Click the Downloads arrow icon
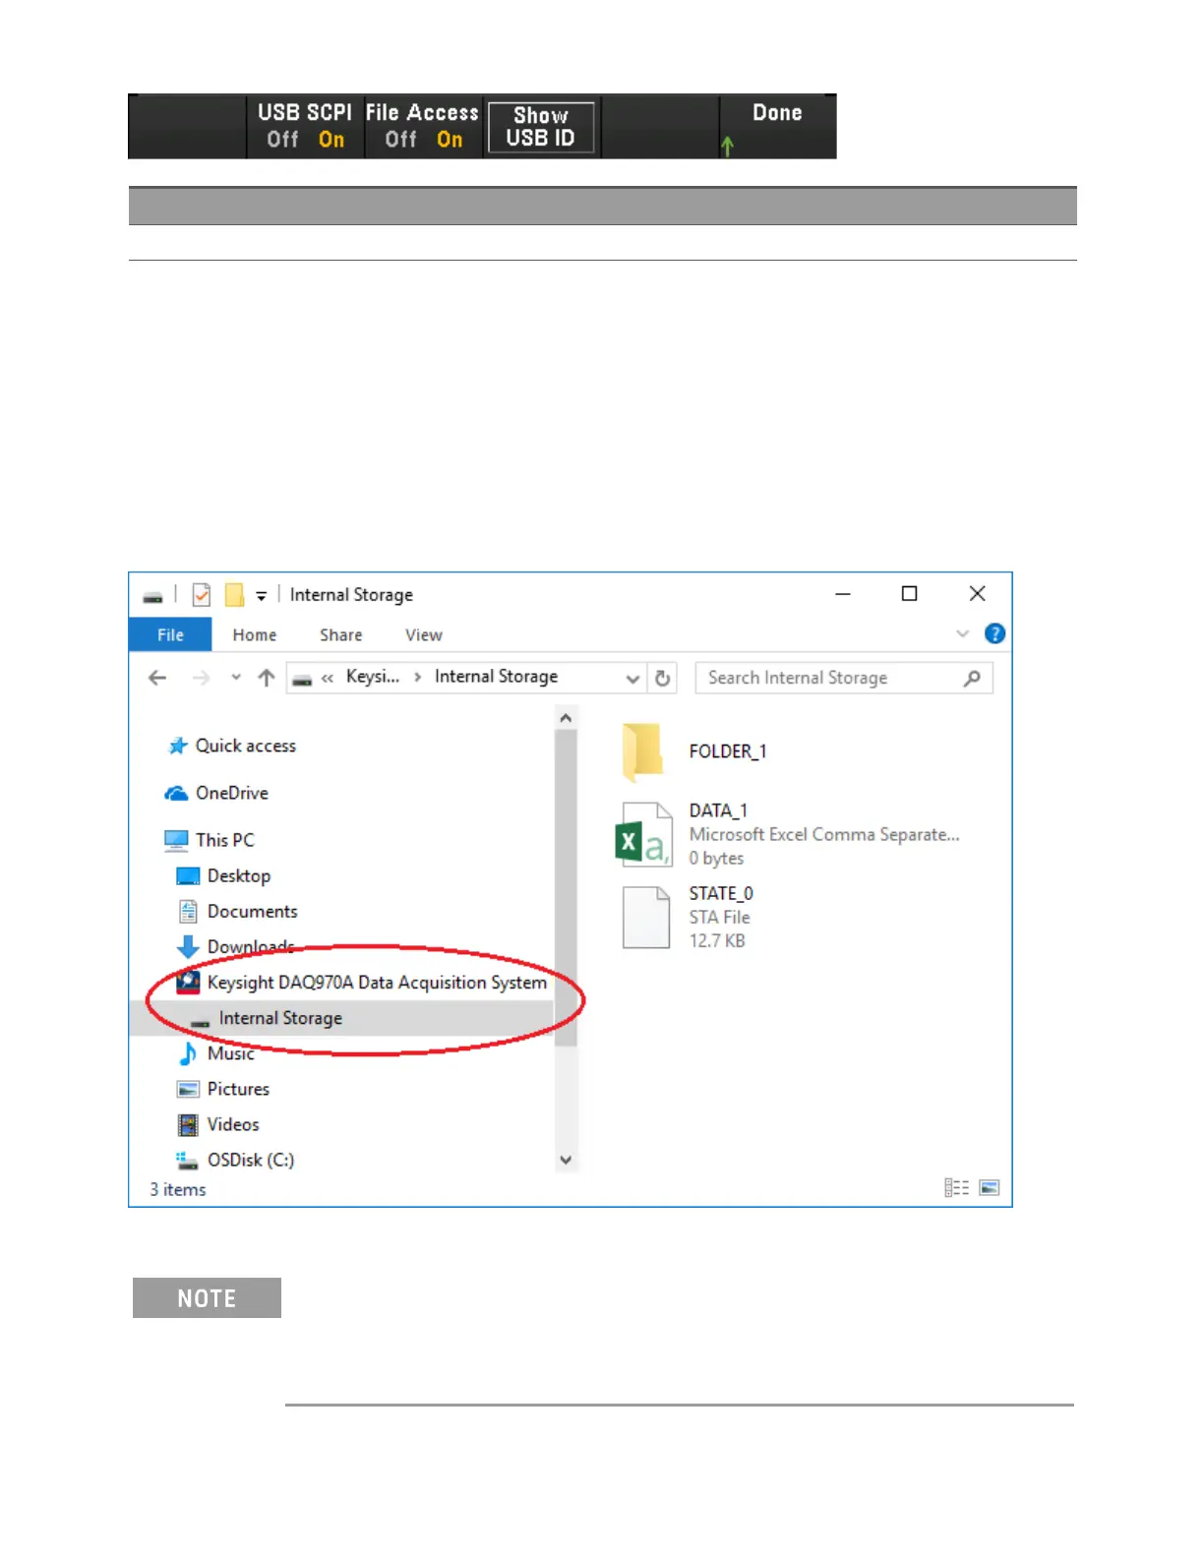 [x=188, y=947]
